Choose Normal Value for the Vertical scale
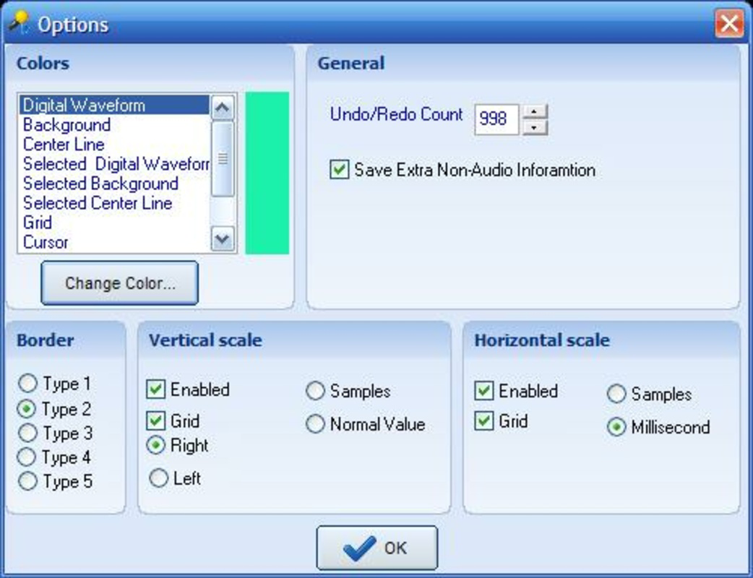Screen dimensions: 753x578 [314, 425]
